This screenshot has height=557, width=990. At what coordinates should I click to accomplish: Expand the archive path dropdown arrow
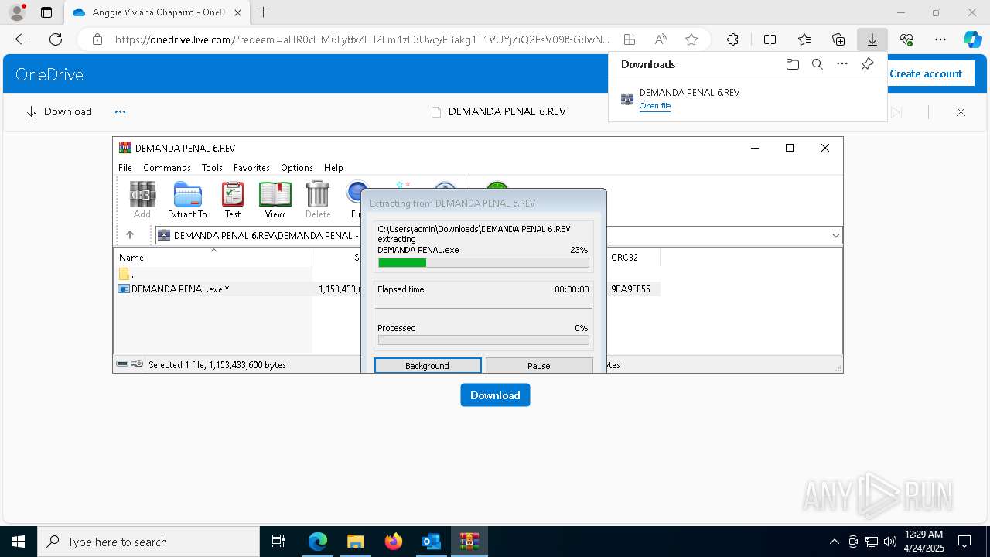[835, 235]
